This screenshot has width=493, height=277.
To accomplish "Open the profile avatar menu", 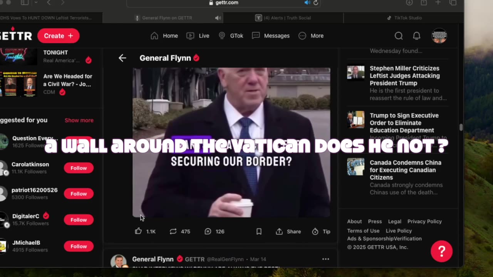I will click(439, 36).
